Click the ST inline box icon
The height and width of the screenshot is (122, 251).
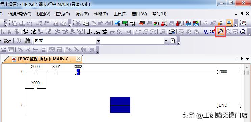[x=129, y=32]
